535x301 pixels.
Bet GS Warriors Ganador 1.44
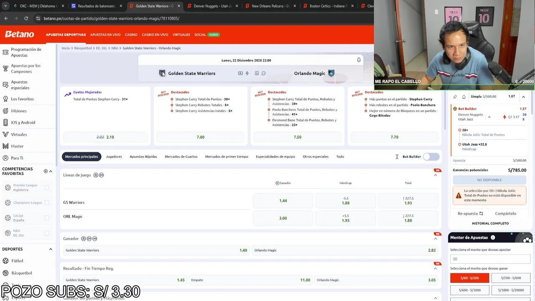[x=283, y=201]
